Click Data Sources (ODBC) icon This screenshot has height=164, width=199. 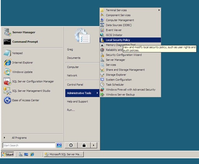[x=102, y=25]
